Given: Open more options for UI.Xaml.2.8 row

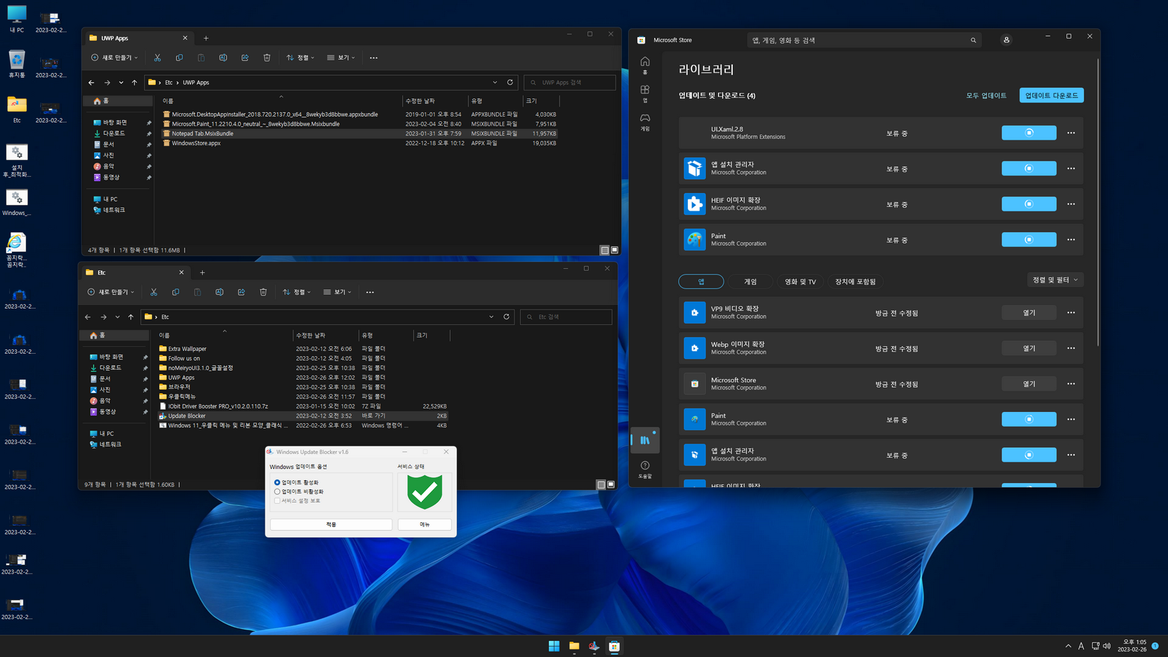Looking at the screenshot, I should click(x=1071, y=133).
